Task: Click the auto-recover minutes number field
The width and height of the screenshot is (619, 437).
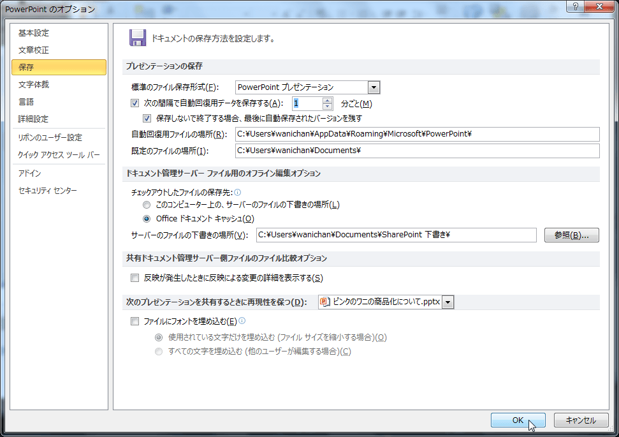Action: click(x=307, y=103)
